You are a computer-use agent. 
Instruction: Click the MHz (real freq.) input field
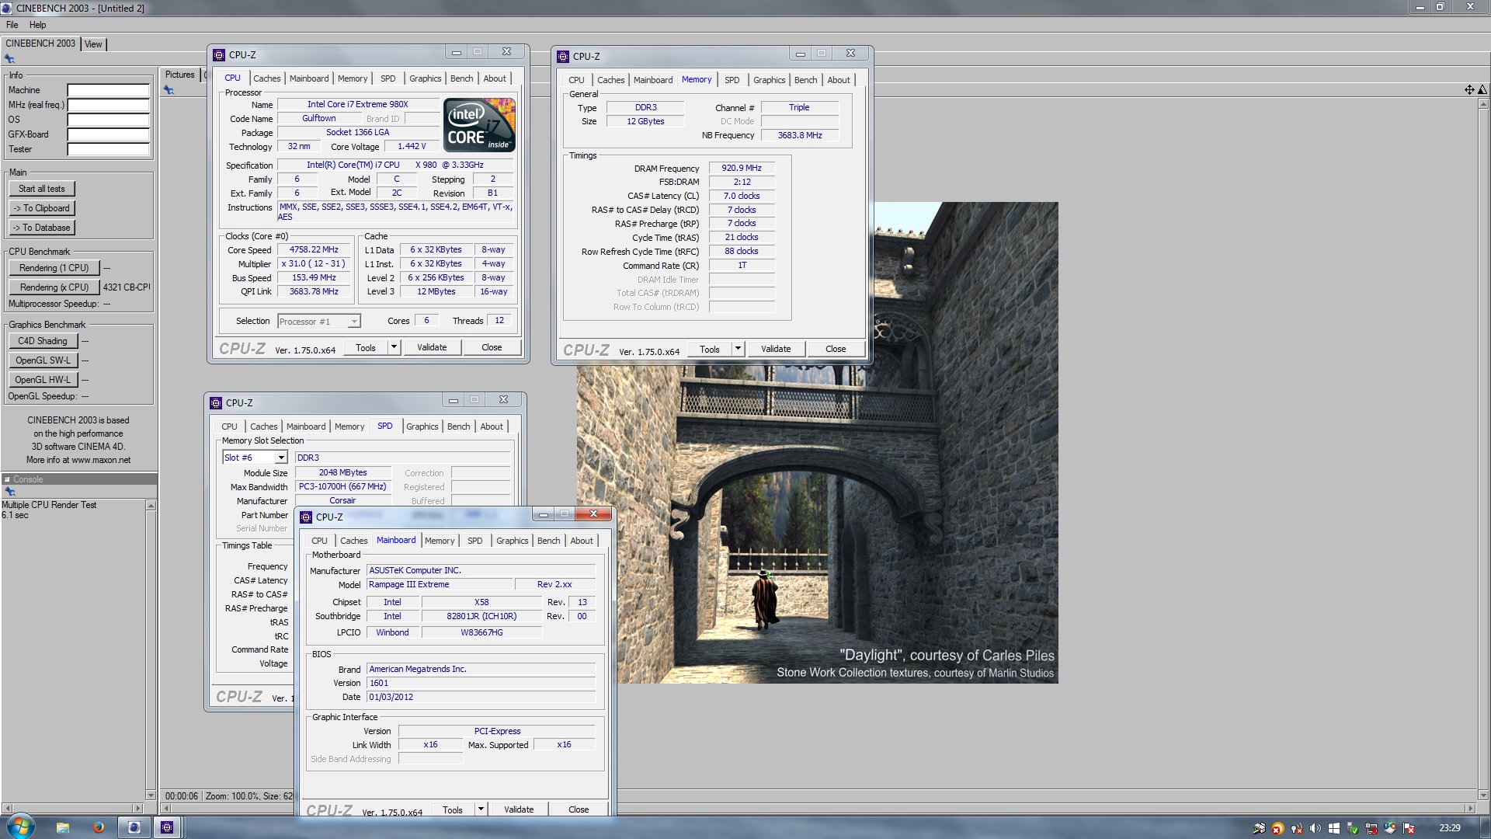pos(108,105)
